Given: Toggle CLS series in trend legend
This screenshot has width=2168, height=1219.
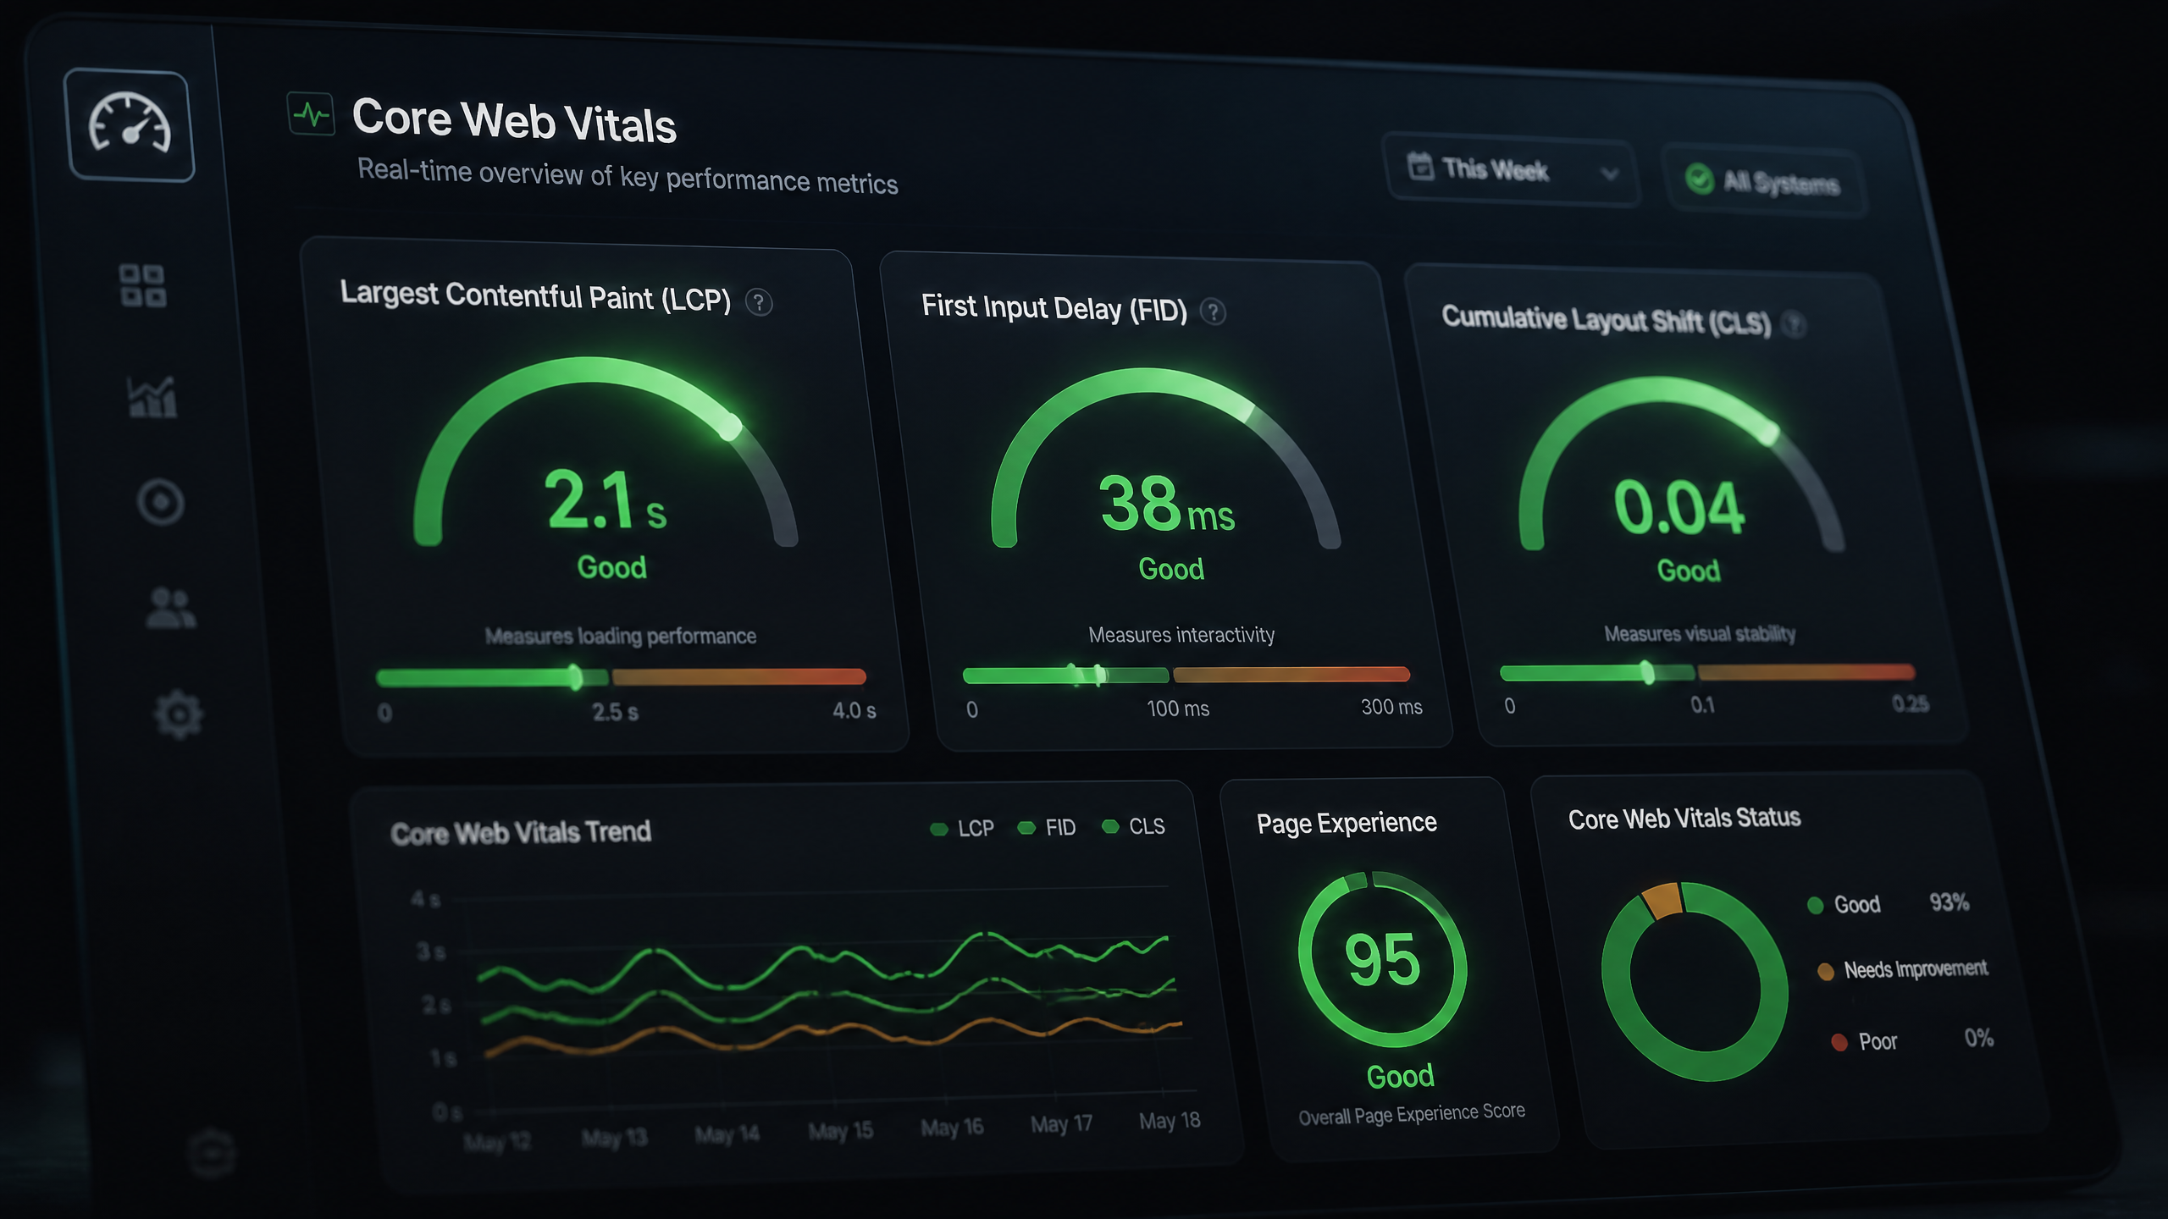Looking at the screenshot, I should pyautogui.click(x=1133, y=825).
